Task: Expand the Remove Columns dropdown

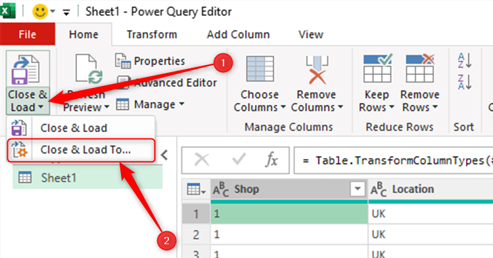Action: tap(340, 108)
